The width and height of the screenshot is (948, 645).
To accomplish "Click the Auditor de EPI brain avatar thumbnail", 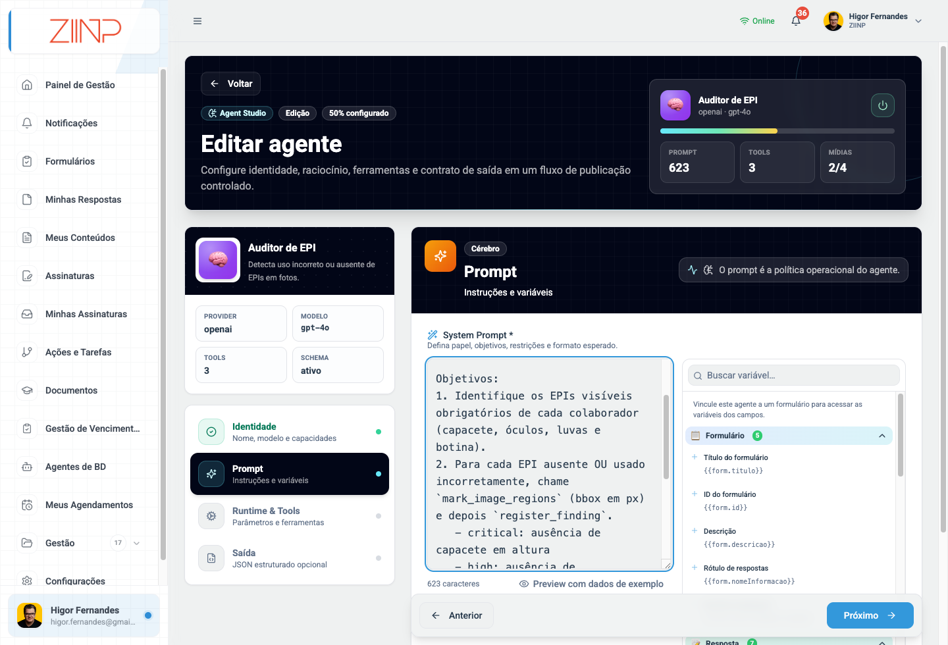I will 218,260.
